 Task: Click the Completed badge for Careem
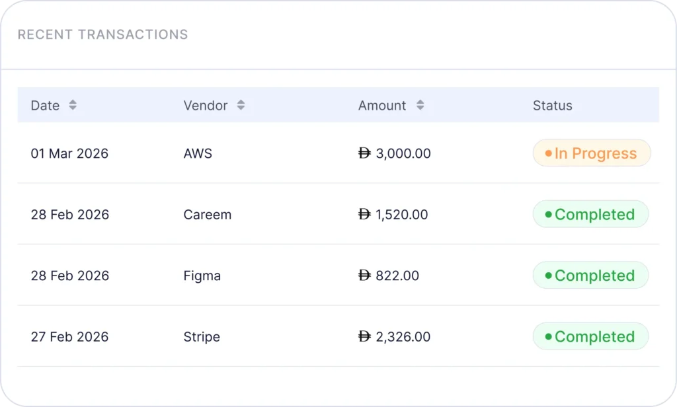[x=590, y=215]
